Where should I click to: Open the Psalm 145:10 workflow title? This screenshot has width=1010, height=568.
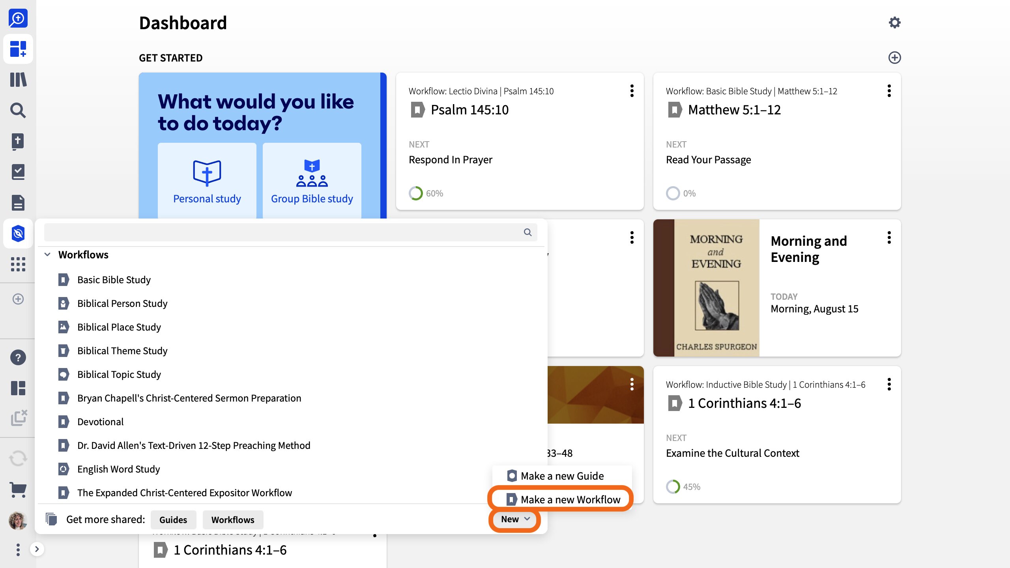pos(469,110)
